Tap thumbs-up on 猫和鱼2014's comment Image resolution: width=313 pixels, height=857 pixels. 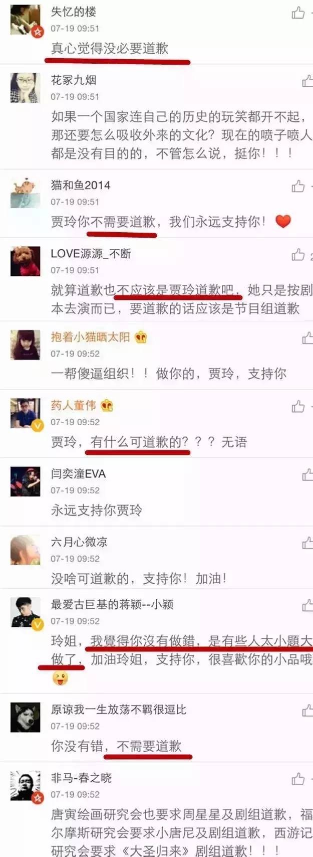tap(298, 186)
